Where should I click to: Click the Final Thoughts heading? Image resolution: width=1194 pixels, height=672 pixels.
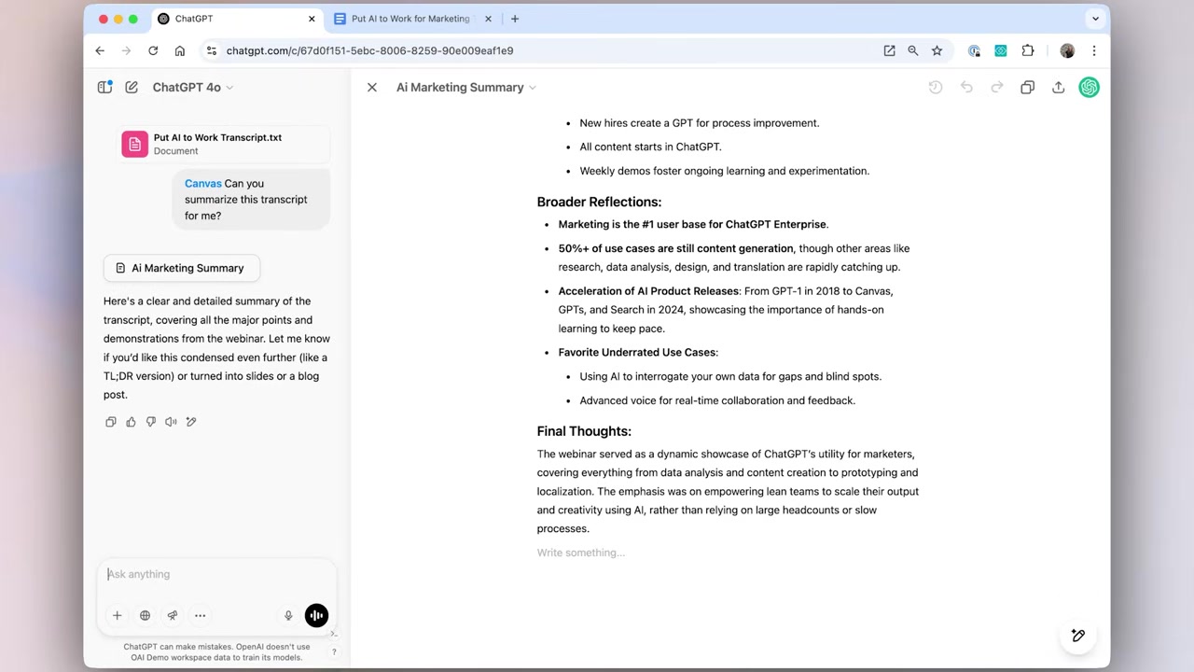click(584, 431)
